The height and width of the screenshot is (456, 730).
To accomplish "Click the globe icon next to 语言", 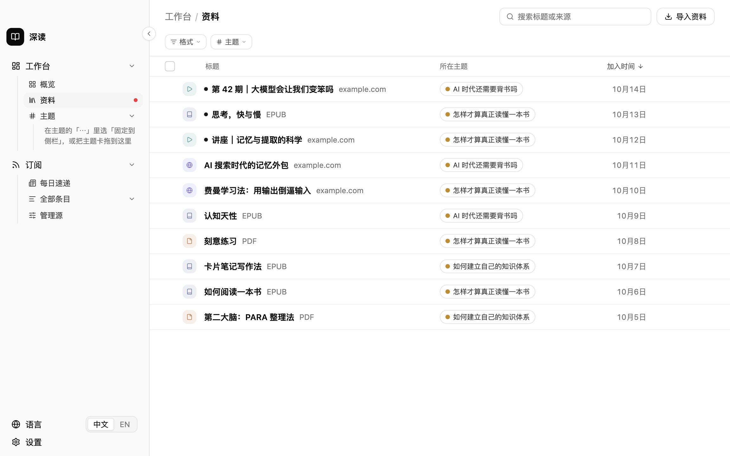I will click(x=16, y=424).
